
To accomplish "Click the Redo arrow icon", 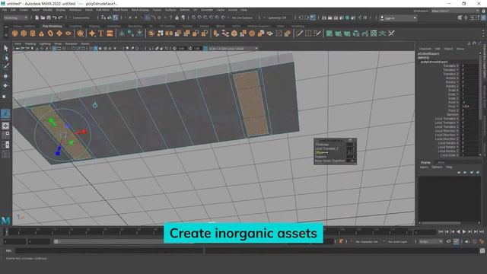I will (x=61, y=18).
